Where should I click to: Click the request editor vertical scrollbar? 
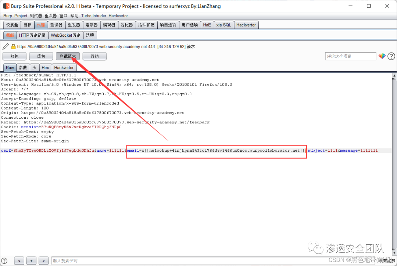[x=394, y=165]
